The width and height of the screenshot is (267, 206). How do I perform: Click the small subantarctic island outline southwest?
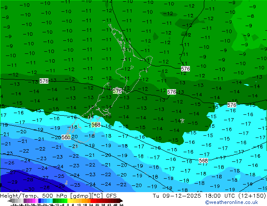click(x=66, y=182)
